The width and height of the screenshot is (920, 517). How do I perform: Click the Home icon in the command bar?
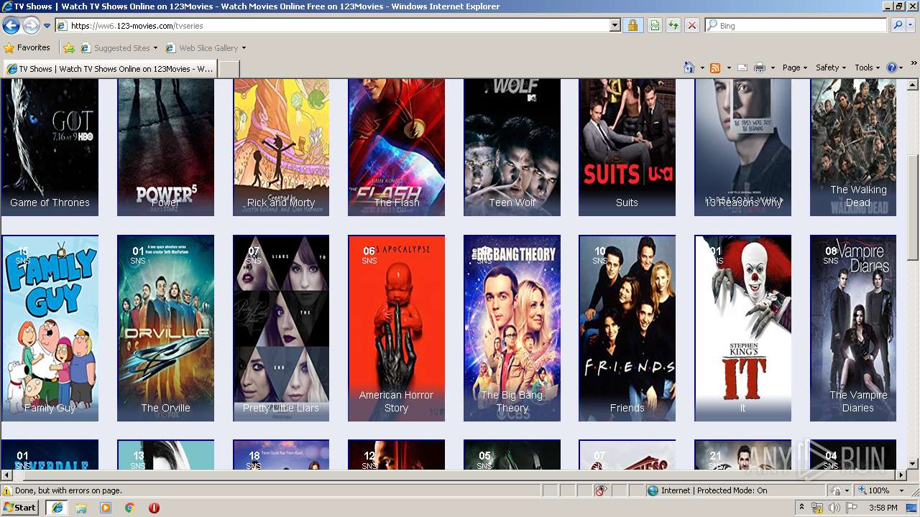click(689, 67)
